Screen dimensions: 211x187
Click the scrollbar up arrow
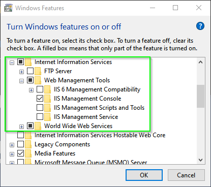(x=201, y=62)
